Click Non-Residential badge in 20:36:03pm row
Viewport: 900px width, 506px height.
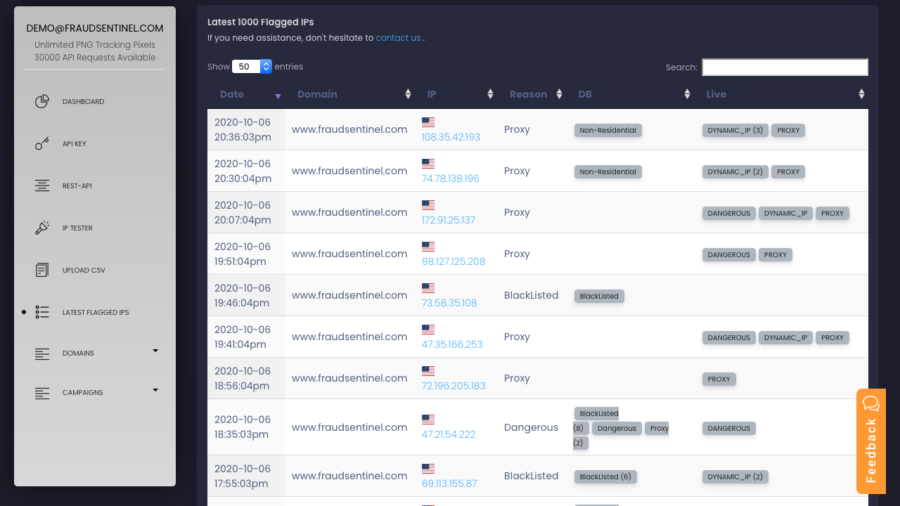[608, 130]
